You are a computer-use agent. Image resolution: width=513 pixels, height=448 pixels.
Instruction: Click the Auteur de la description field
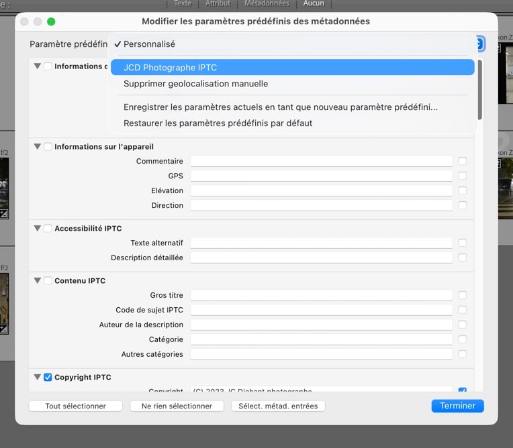pyautogui.click(x=321, y=325)
